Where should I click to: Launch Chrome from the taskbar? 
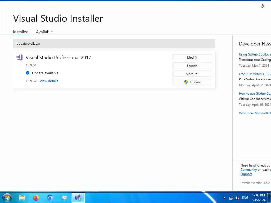[x=50, y=198]
